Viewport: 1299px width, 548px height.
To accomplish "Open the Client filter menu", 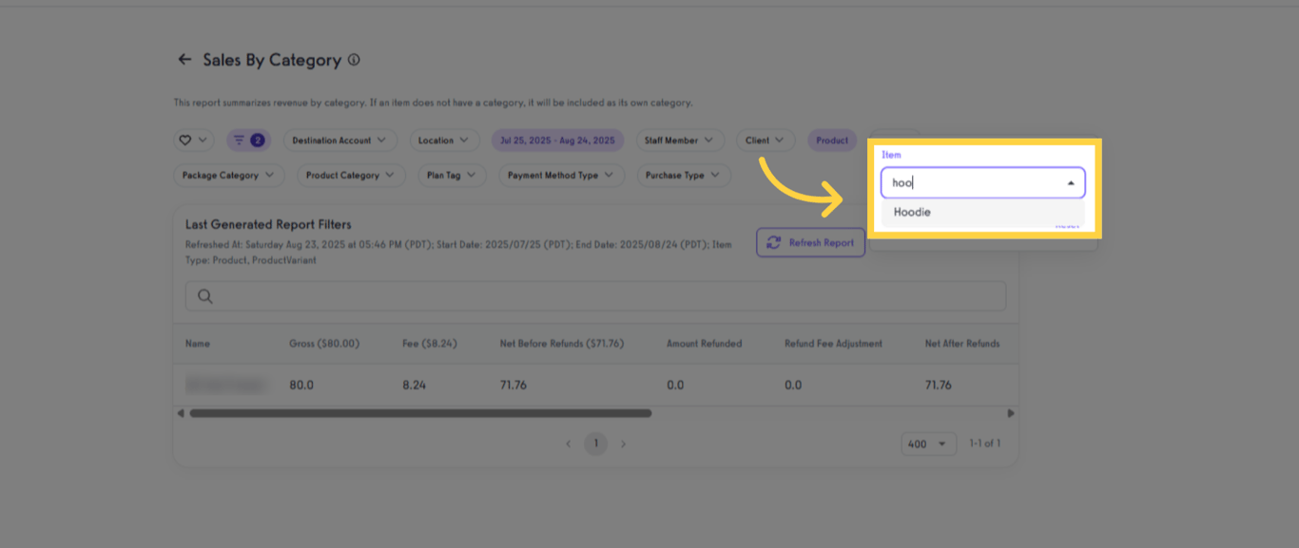I will pos(766,140).
